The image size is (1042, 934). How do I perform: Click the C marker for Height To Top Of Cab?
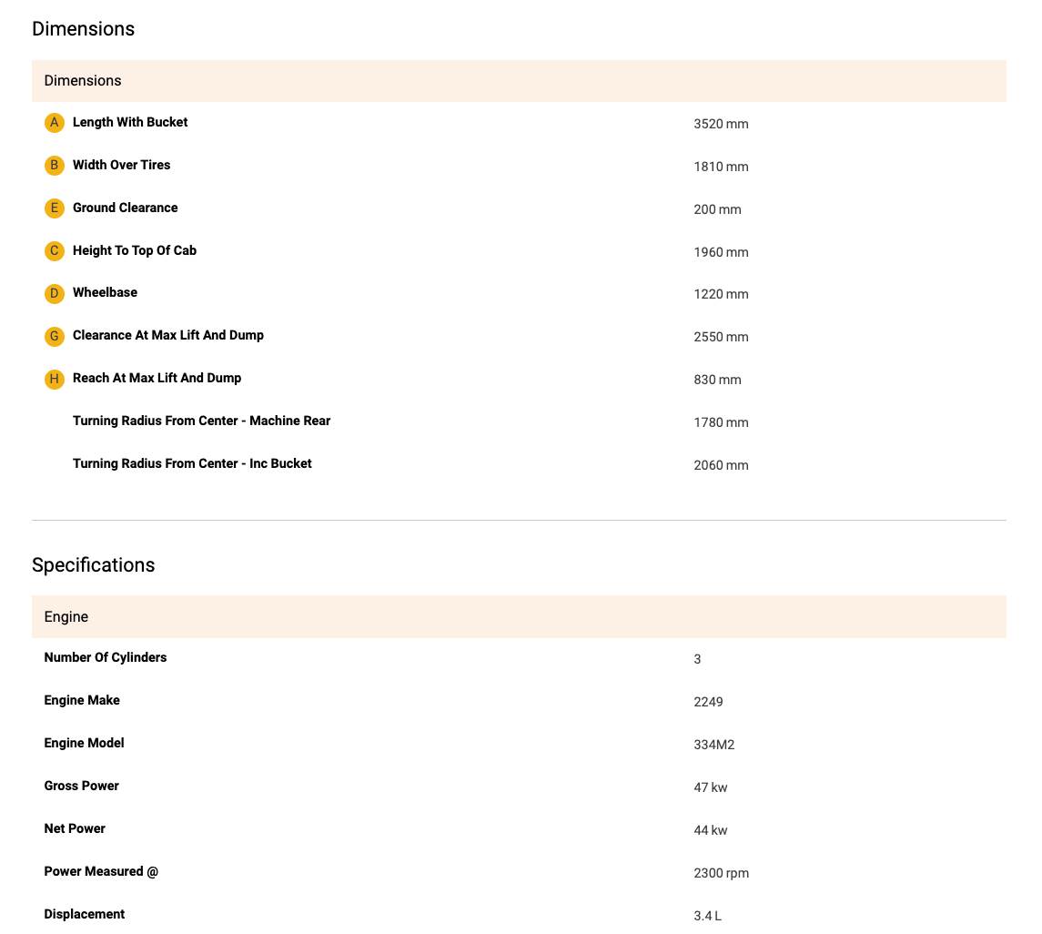click(54, 251)
